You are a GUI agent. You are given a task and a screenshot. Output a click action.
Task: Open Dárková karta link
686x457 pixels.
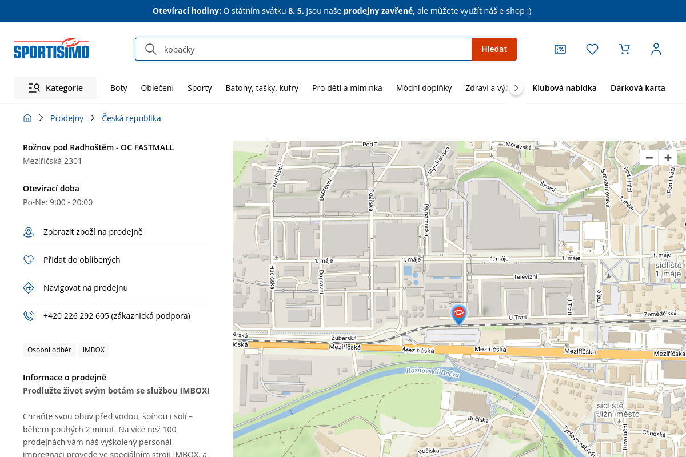coord(638,88)
